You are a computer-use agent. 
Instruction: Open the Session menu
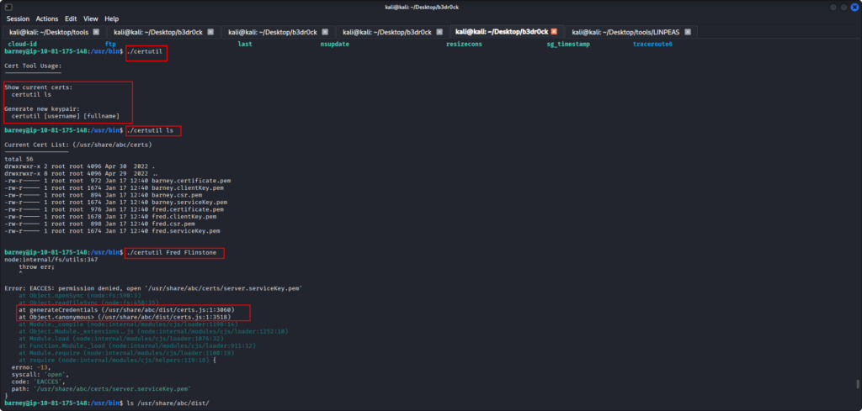click(18, 18)
